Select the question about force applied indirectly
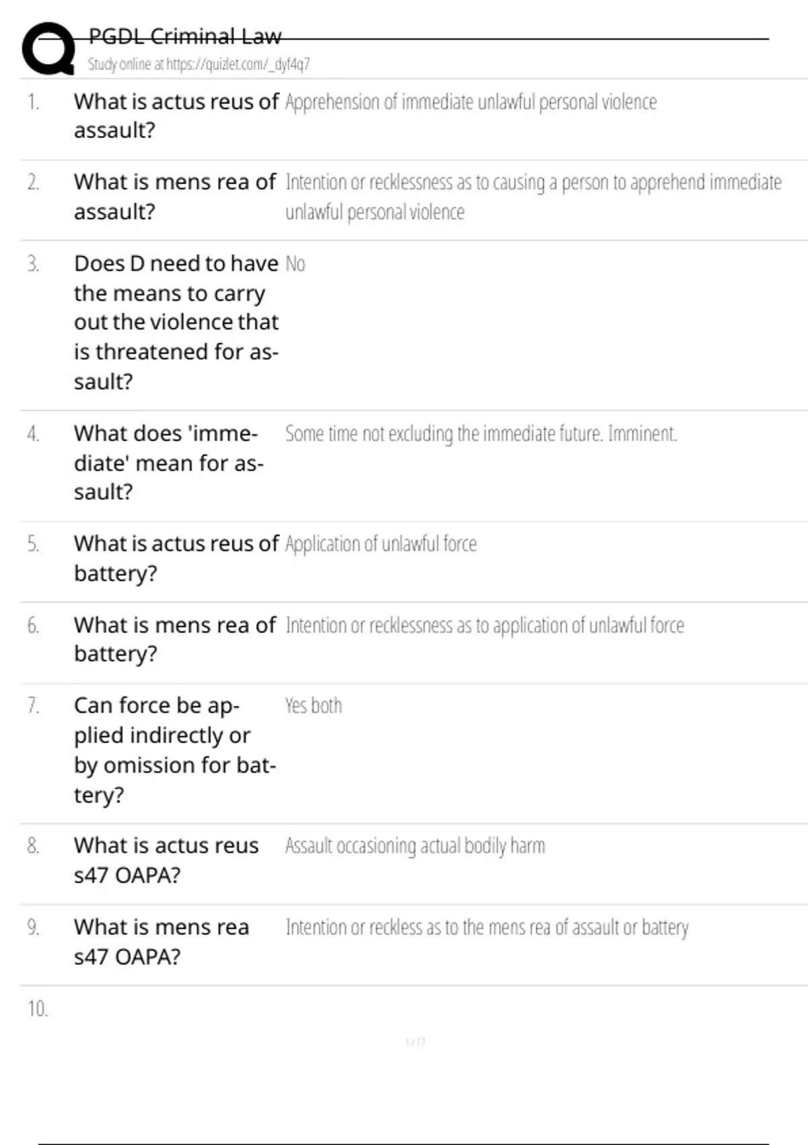 pyautogui.click(x=174, y=750)
